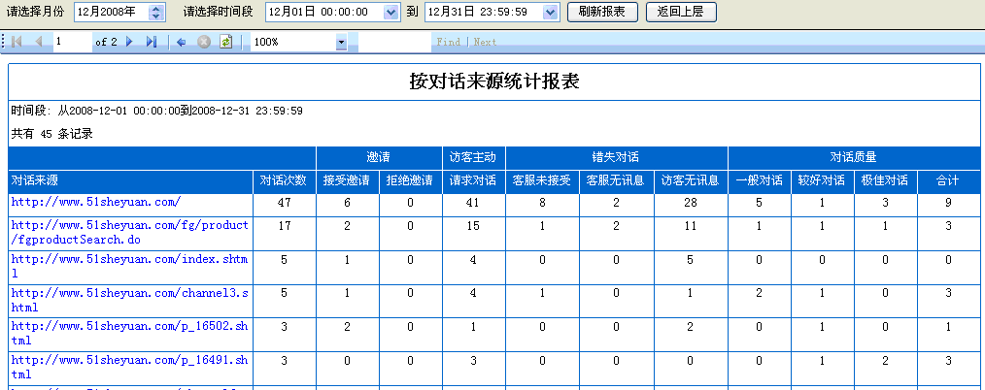
Task: Go to the previous report page
Action: [39, 42]
